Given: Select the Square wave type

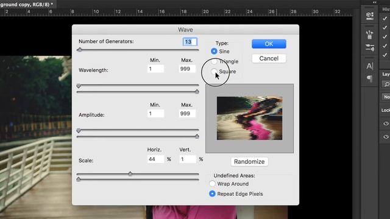Looking at the screenshot, I should click(214, 72).
